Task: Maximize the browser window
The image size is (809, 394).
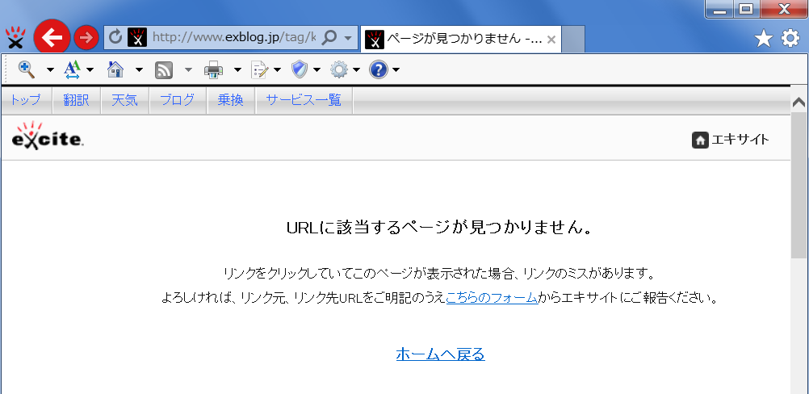Action: (745, 9)
